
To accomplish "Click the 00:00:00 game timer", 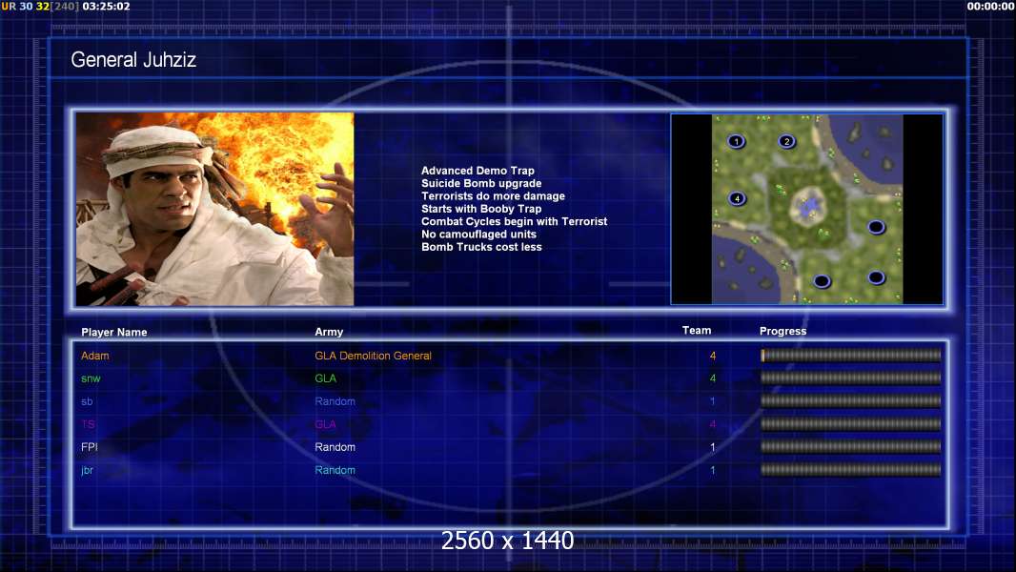I will (990, 7).
